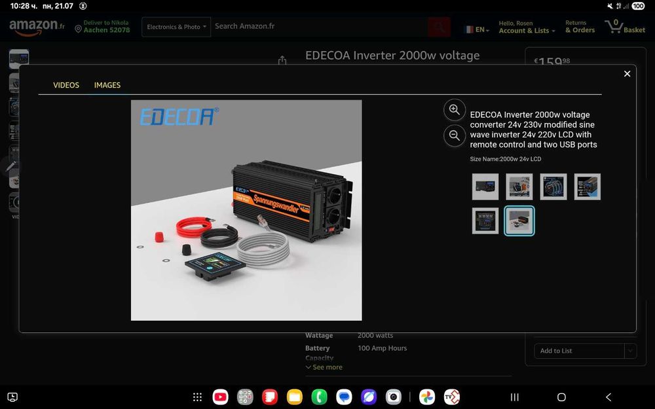The image size is (655, 409).
Task: Select the highlighted sixth thumbnail with accessories
Action: (519, 221)
